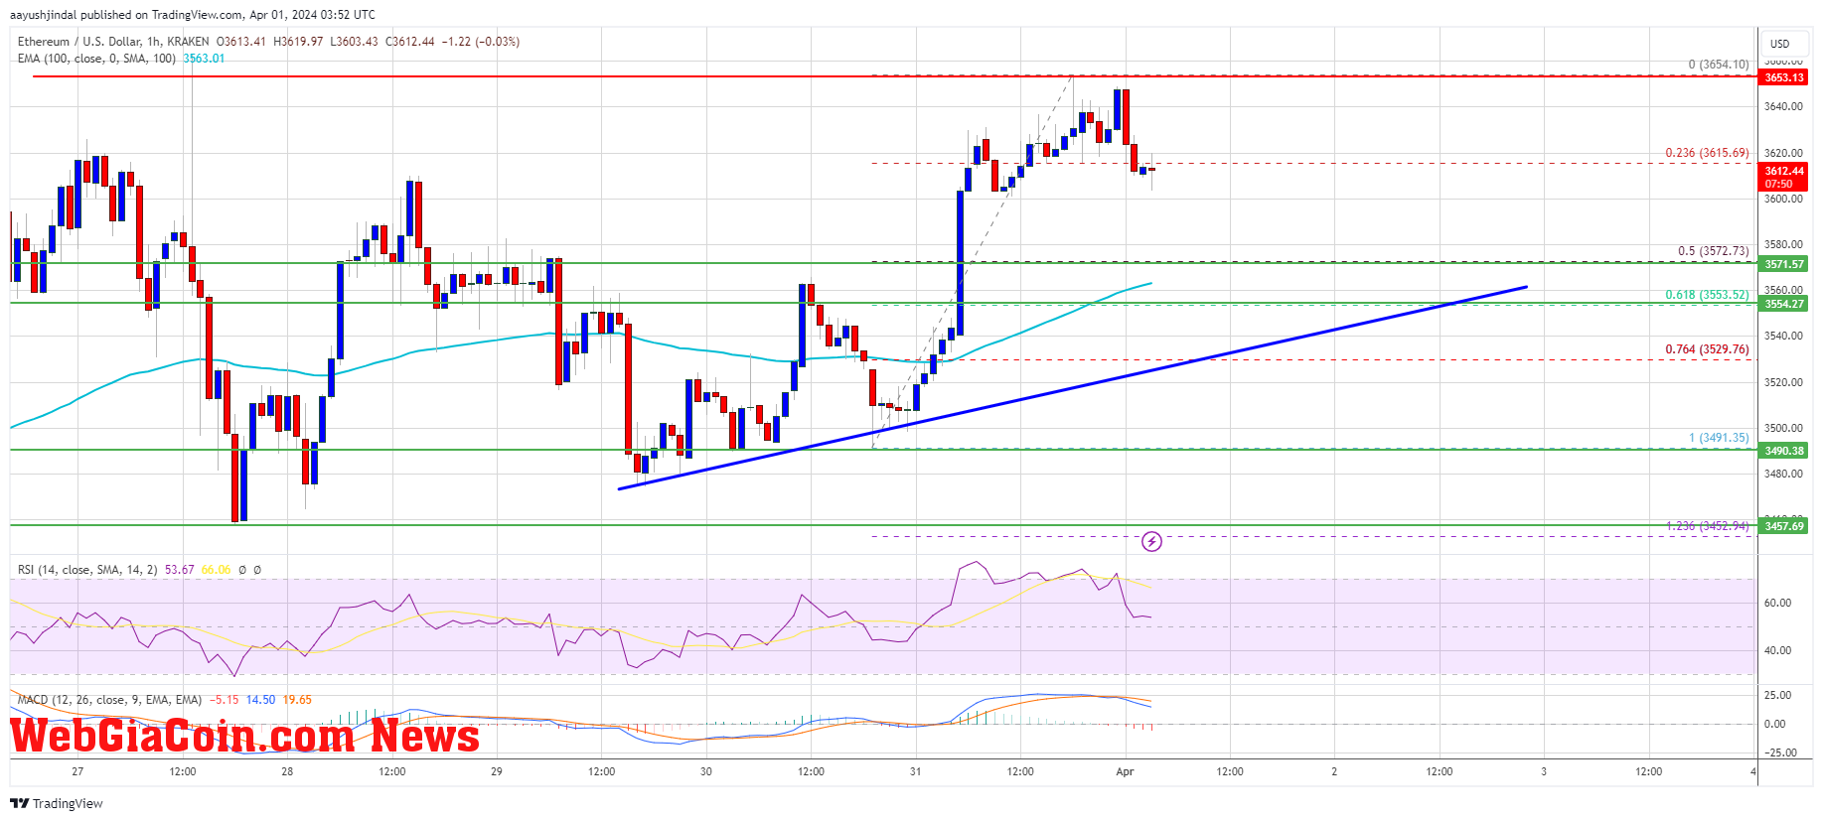Select the 0.5 (3572.73) Fibonacci label

click(x=1714, y=251)
